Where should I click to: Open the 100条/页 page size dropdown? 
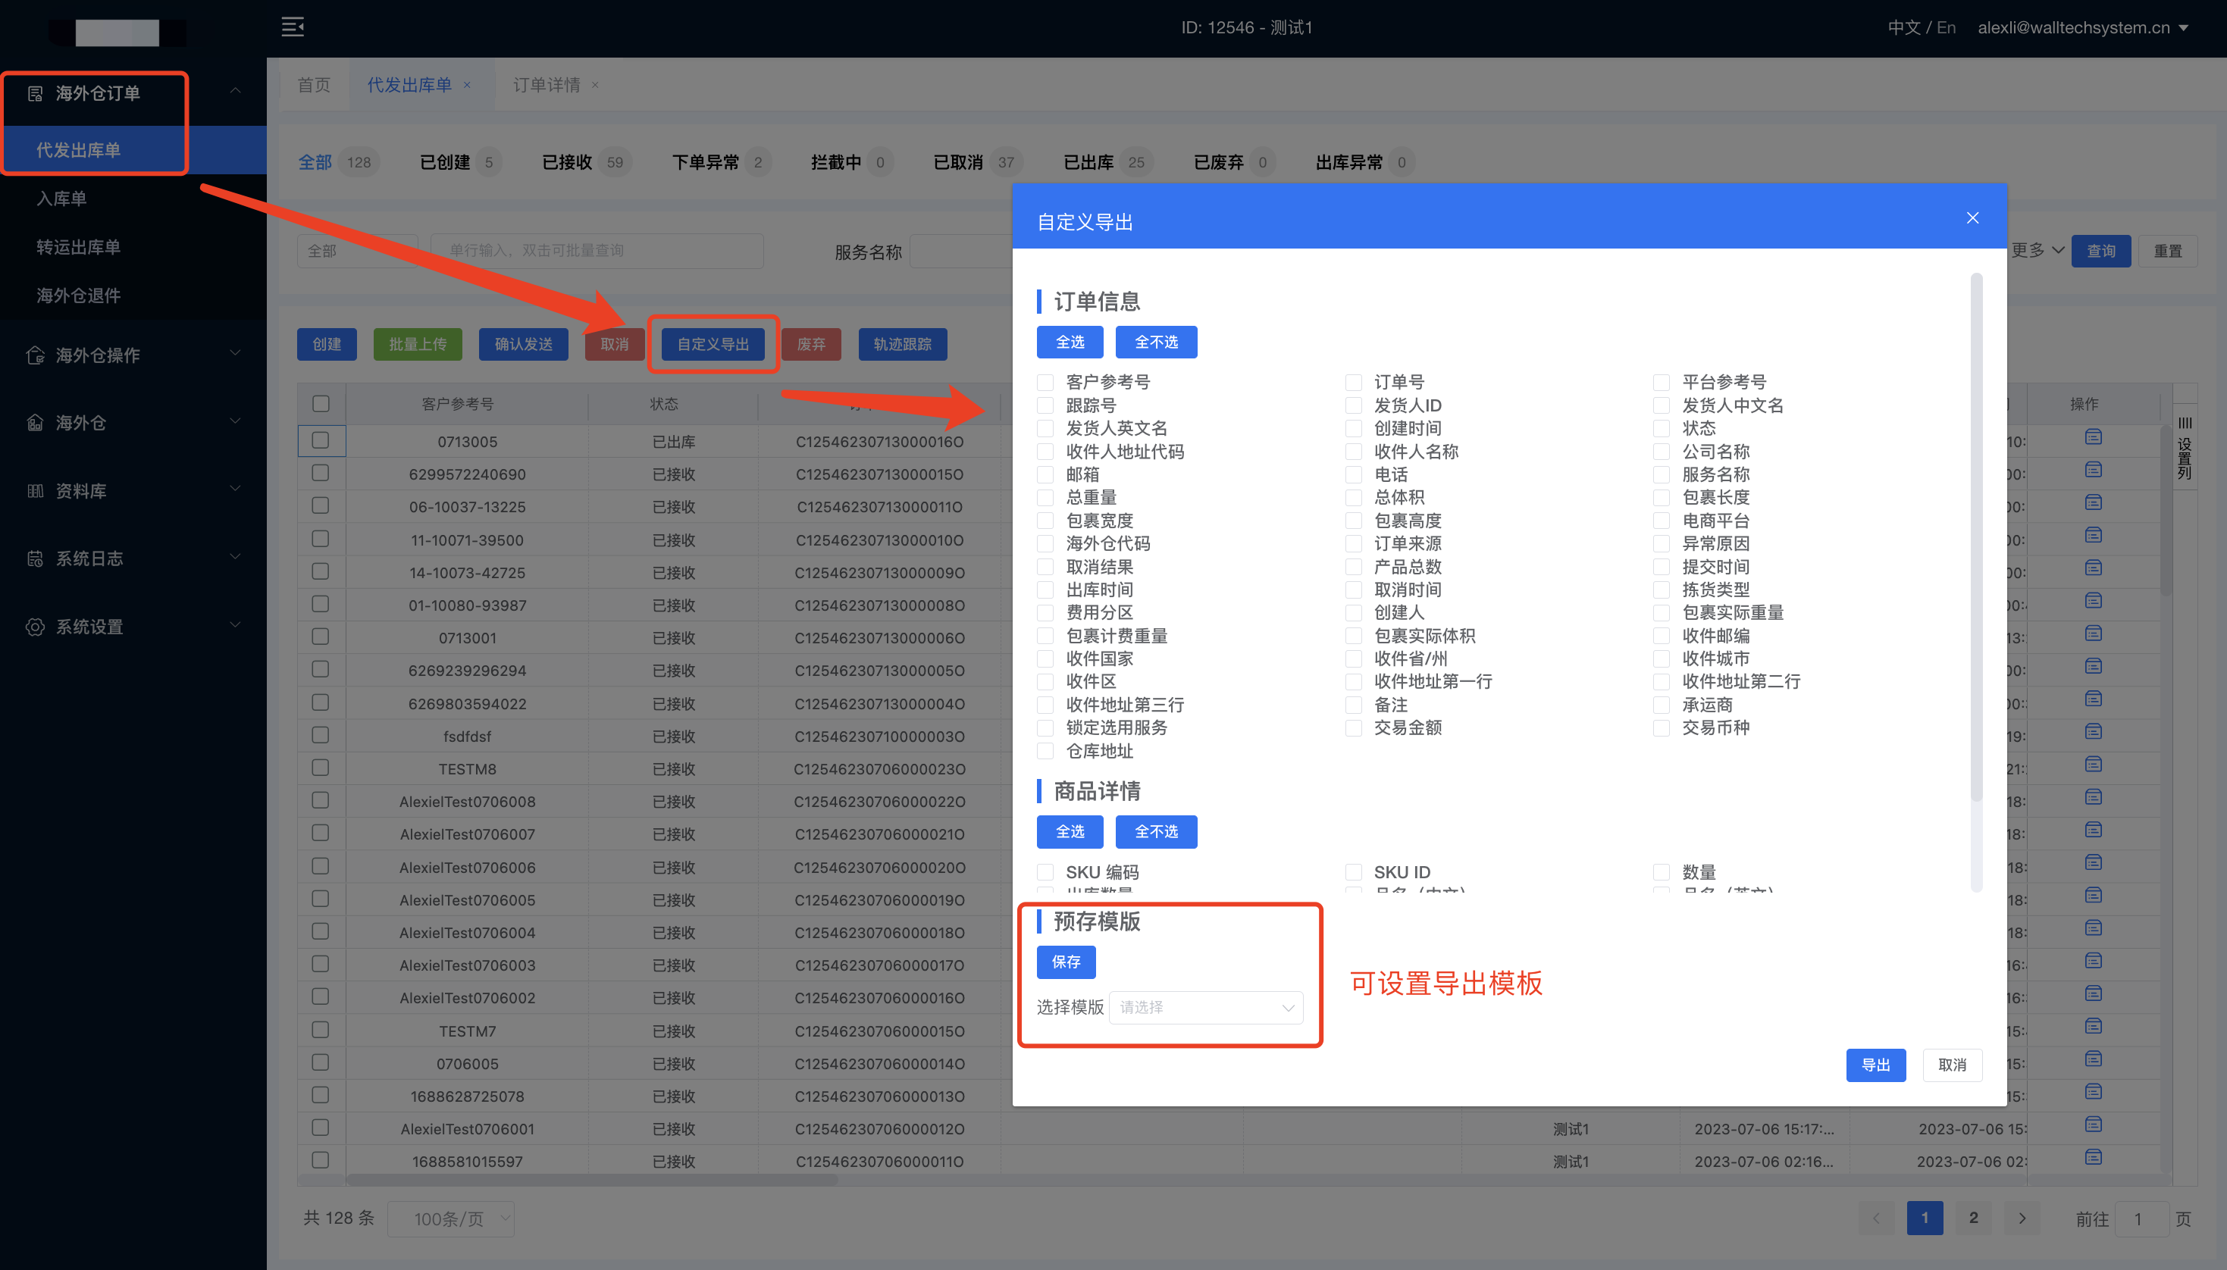(451, 1218)
